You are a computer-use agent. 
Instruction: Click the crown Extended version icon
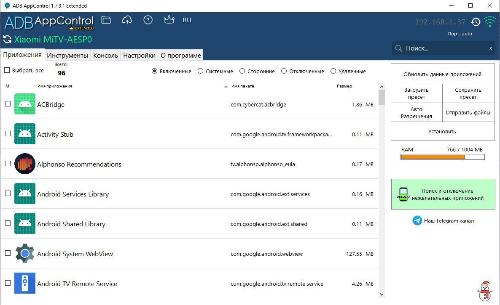pos(169,20)
